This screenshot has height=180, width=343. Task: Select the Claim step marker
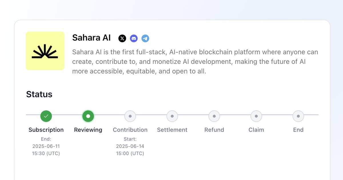256,116
